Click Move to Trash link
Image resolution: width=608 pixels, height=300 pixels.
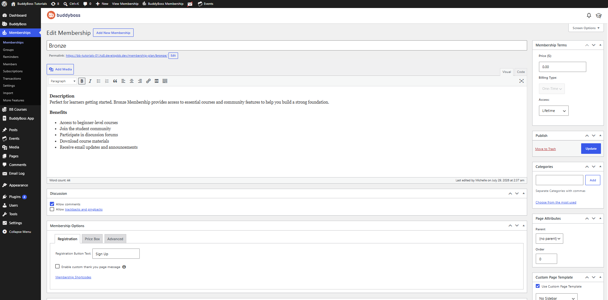[545, 149]
